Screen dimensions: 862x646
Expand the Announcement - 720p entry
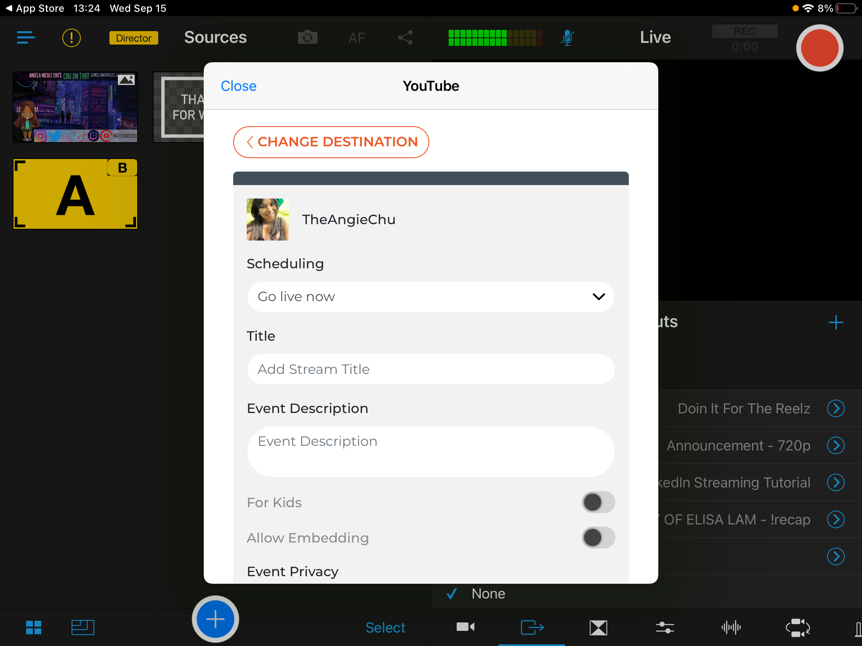[x=836, y=445]
